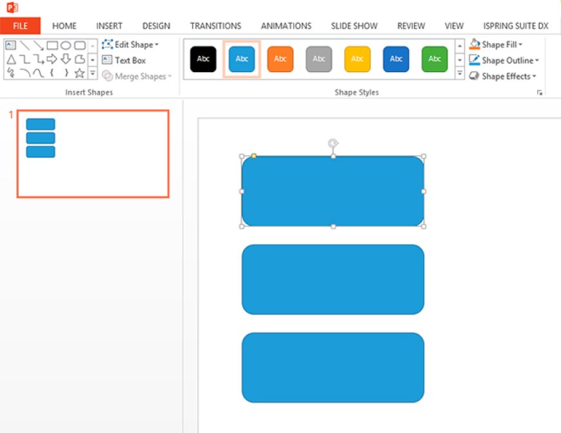Viewport: 561px width, 433px height.
Task: Select slide 1 thumbnail in the panel
Action: pyautogui.click(x=93, y=153)
